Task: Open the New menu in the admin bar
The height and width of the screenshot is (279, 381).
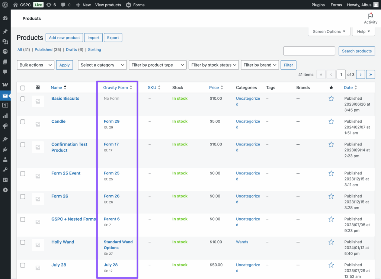Action: click(83, 5)
